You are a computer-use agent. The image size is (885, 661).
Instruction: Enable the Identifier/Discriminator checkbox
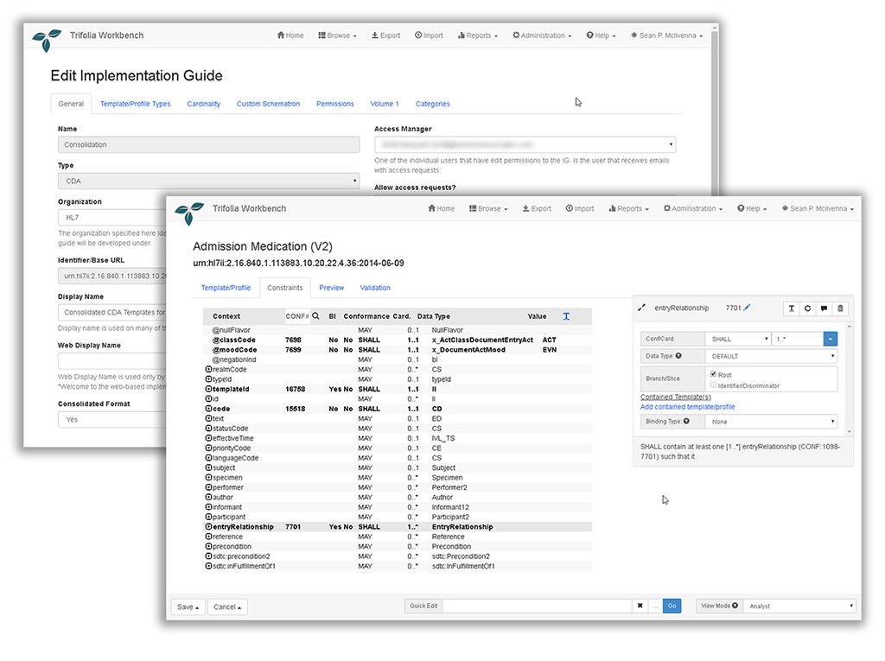(713, 385)
